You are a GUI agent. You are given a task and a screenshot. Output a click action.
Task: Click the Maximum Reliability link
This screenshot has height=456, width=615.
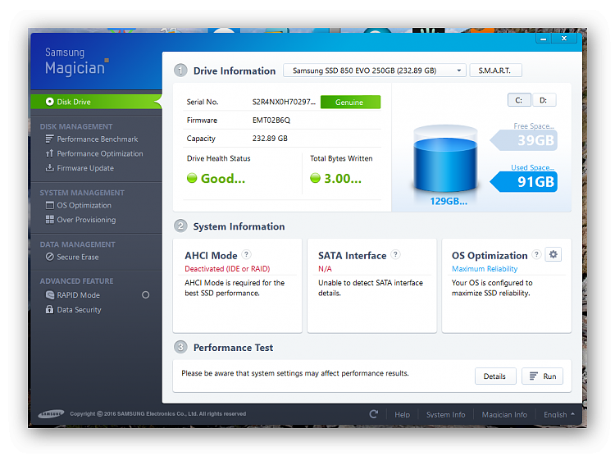(485, 269)
